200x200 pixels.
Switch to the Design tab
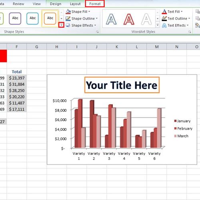(56, 4)
